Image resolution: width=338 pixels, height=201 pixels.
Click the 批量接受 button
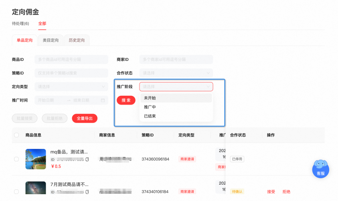(x=24, y=119)
